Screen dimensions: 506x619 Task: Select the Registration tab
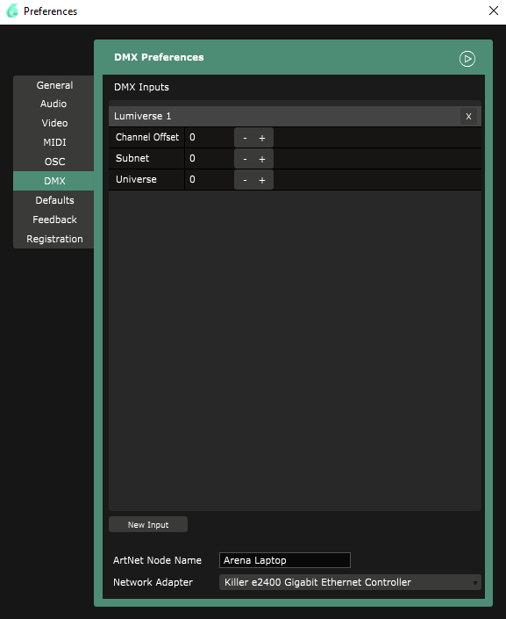tap(54, 239)
